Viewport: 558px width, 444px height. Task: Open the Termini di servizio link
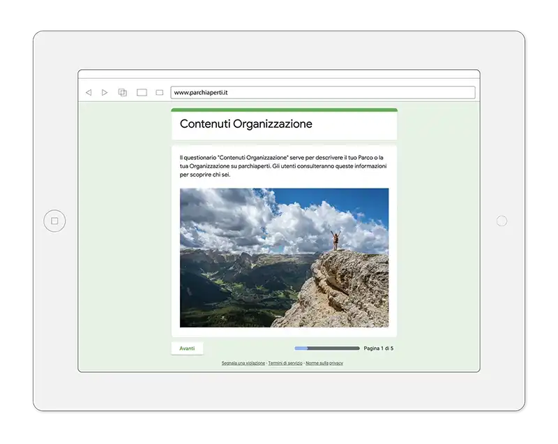285,364
